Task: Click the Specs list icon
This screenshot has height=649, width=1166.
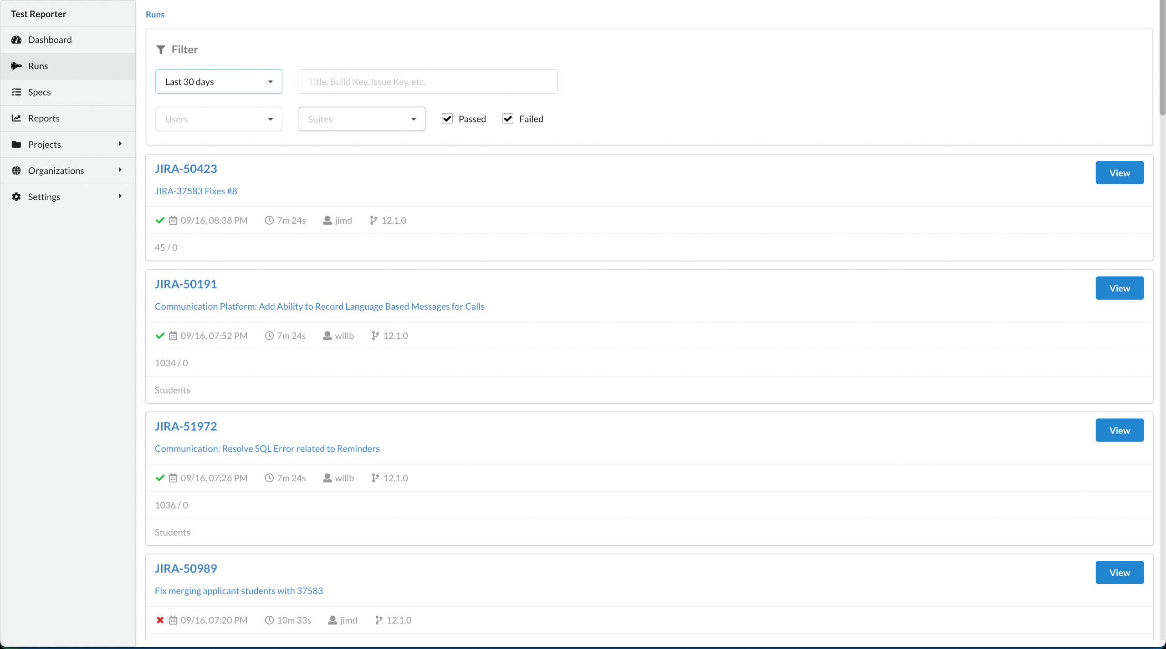Action: (x=16, y=92)
